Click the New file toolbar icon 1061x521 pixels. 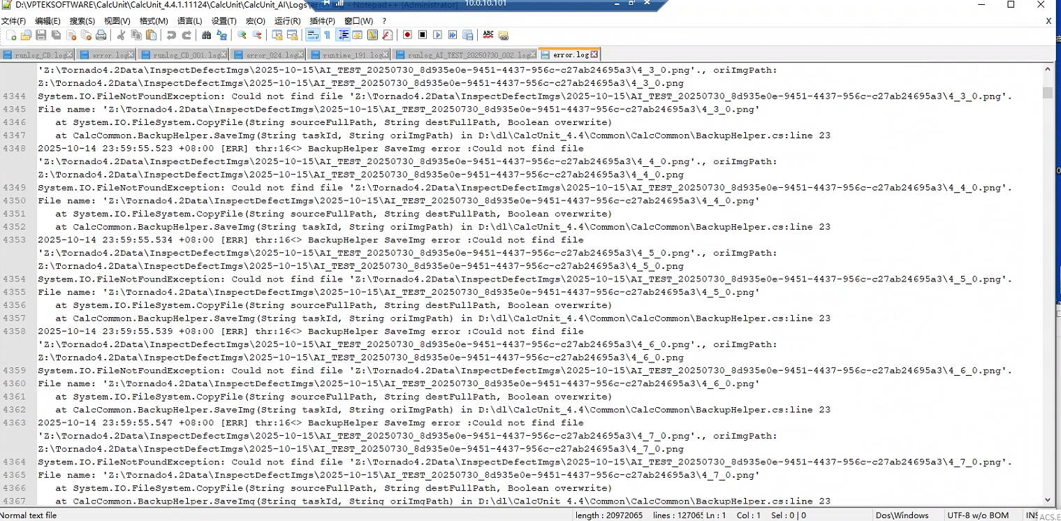[11, 35]
